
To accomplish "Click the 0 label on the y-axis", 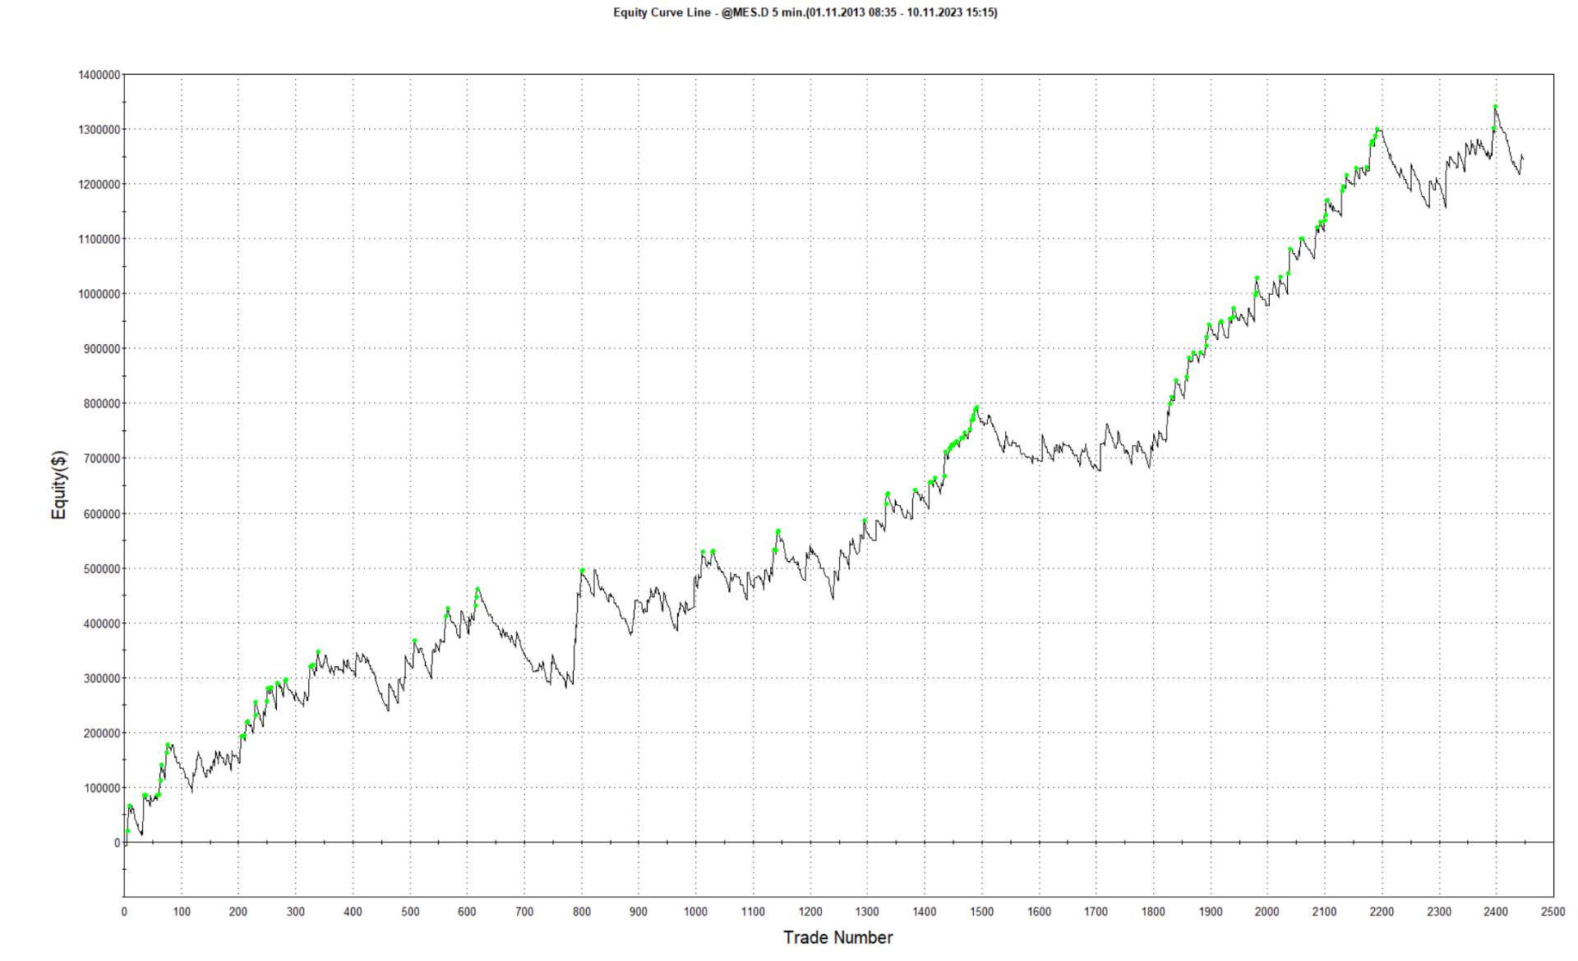I will point(118,843).
